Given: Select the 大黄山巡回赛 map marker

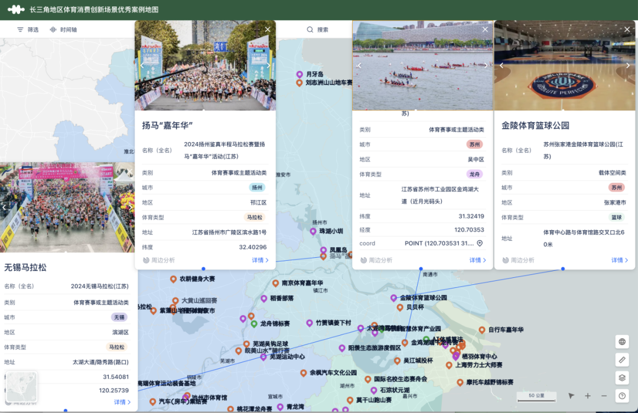Looking at the screenshot, I should [x=175, y=301].
